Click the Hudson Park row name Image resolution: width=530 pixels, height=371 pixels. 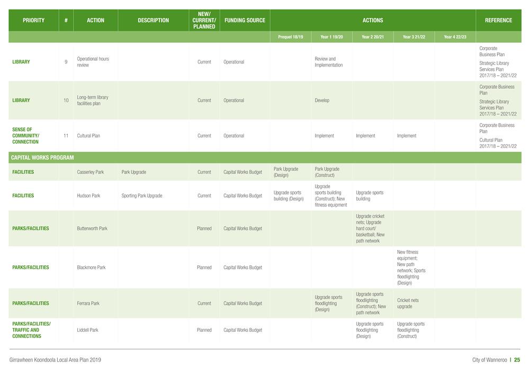click(88, 196)
